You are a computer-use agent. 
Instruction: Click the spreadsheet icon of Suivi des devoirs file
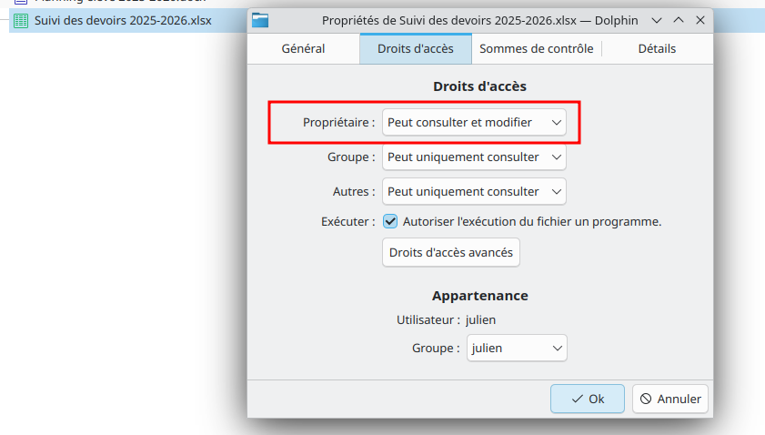pyautogui.click(x=20, y=20)
